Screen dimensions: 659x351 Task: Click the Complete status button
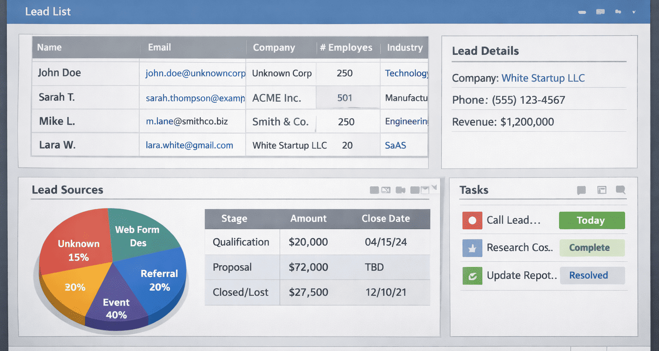(x=592, y=248)
